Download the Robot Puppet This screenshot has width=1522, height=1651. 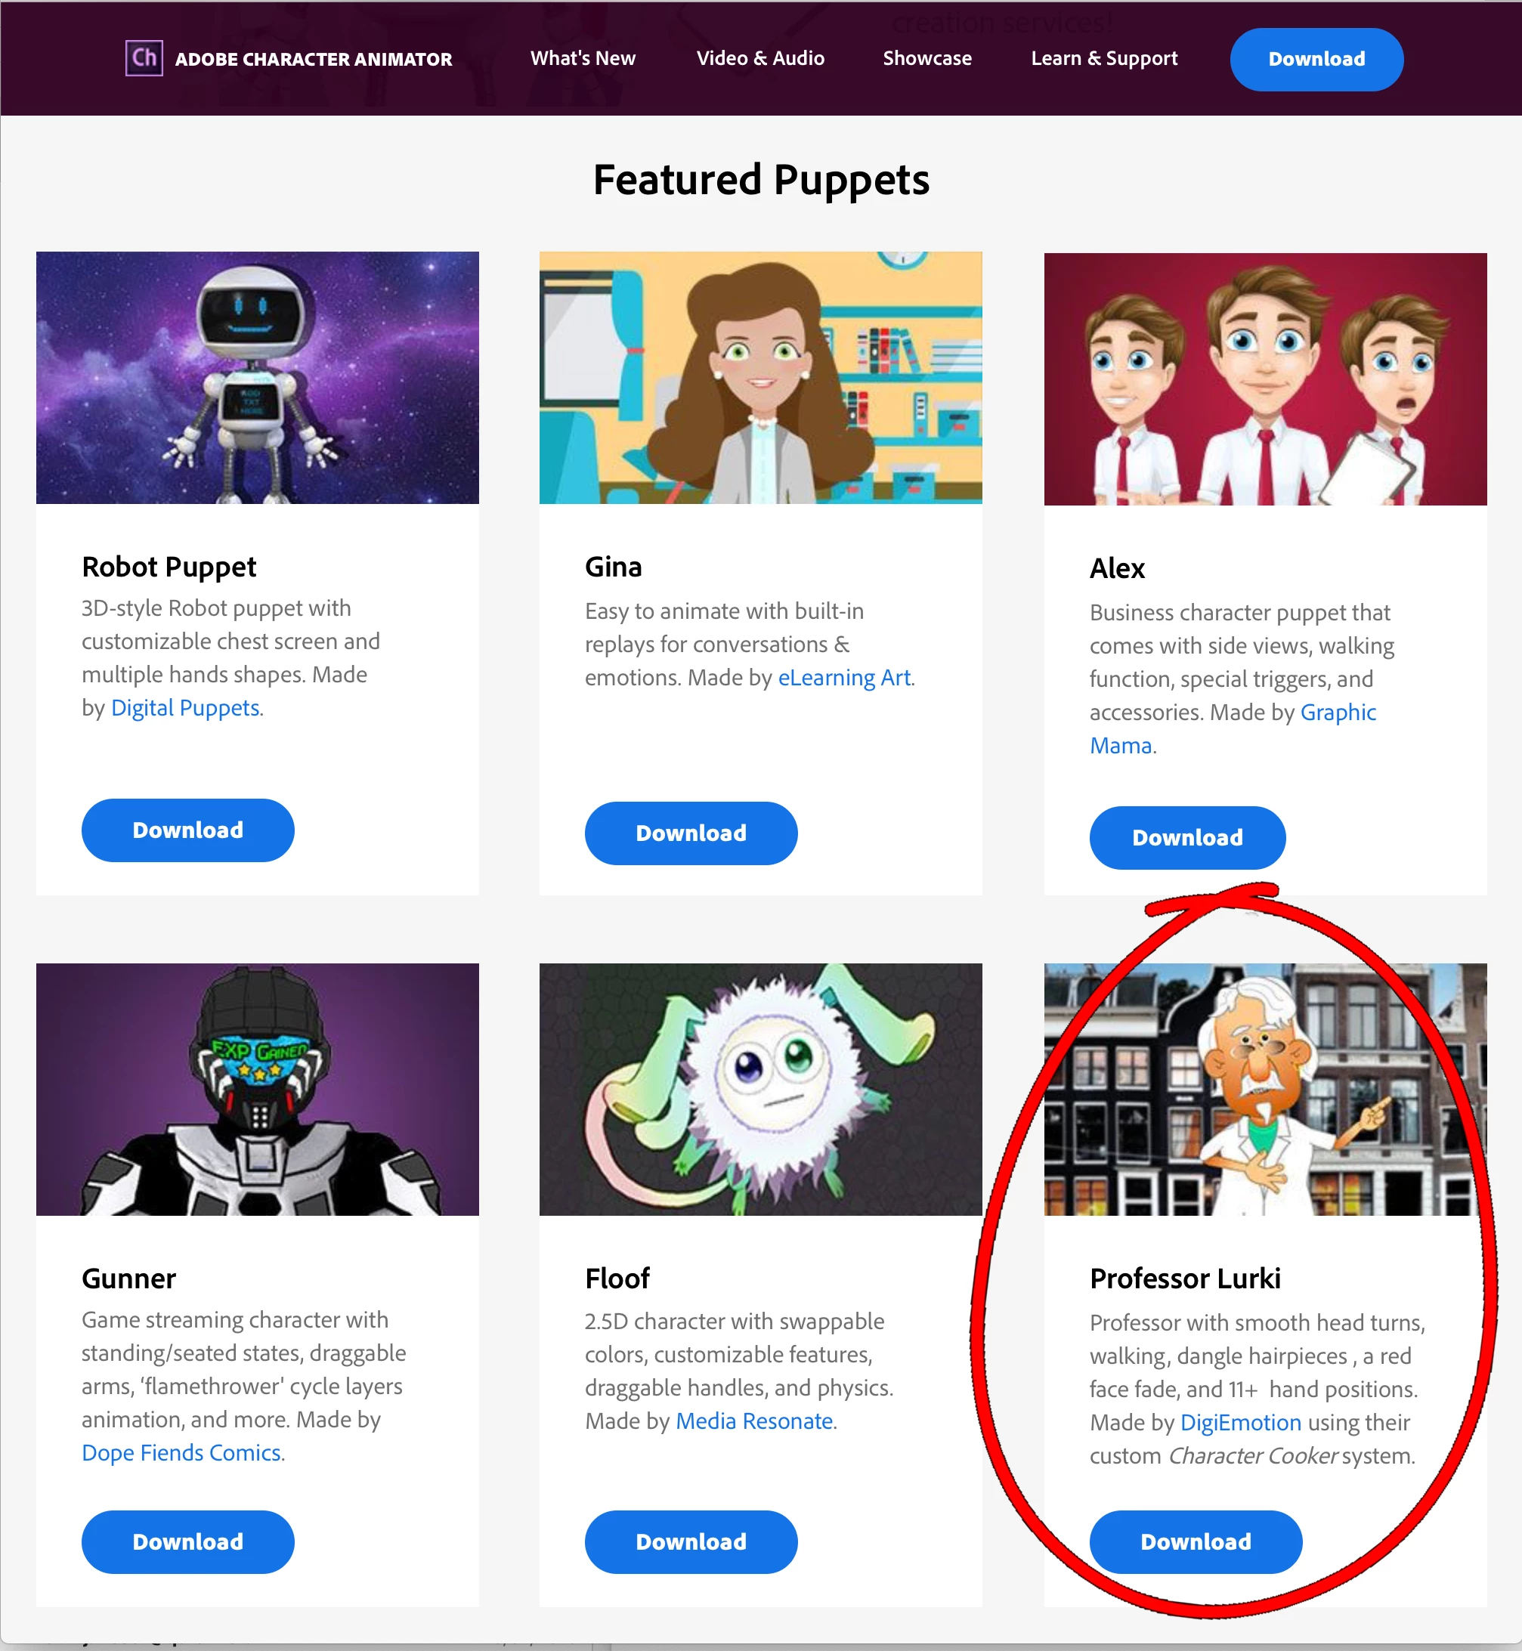tap(187, 830)
